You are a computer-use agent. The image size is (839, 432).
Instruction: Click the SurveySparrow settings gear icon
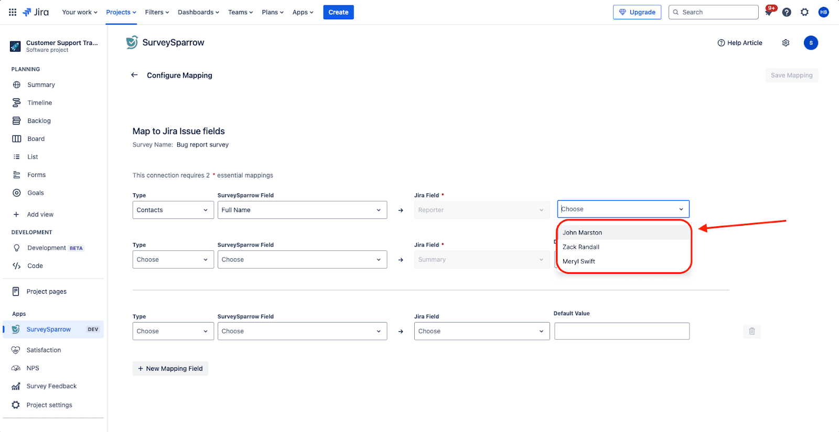[x=786, y=43]
